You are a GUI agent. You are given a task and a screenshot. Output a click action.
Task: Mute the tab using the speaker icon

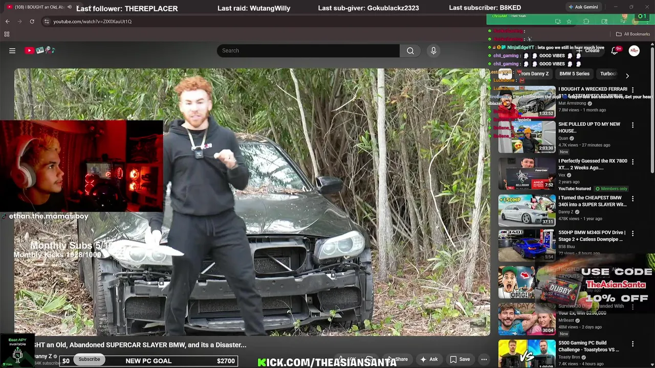point(70,7)
